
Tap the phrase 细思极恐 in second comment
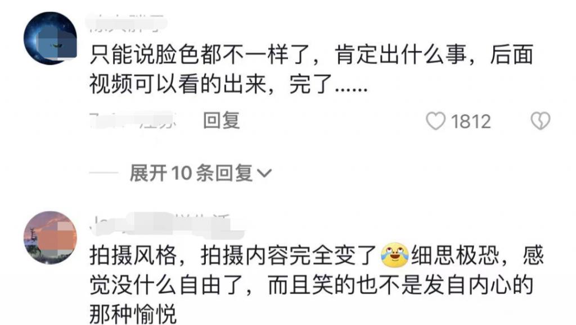point(454,256)
